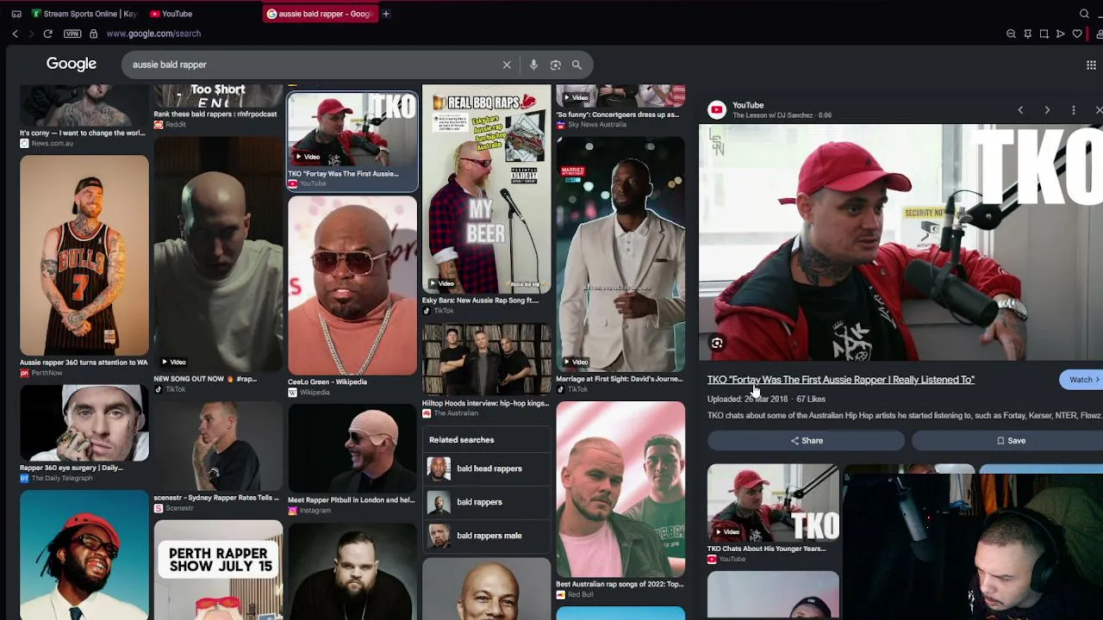Open the Bulls jersey rapper 360 image
1103x620 pixels.
tap(84, 255)
